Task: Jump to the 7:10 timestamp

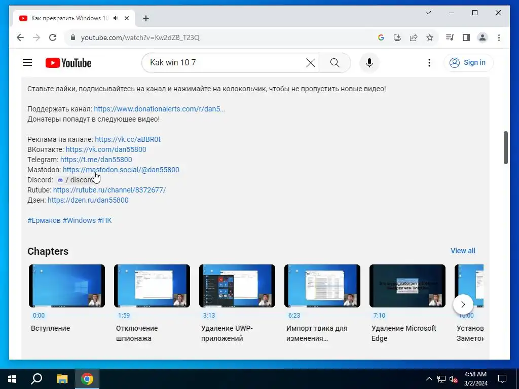Action: pyautogui.click(x=379, y=315)
